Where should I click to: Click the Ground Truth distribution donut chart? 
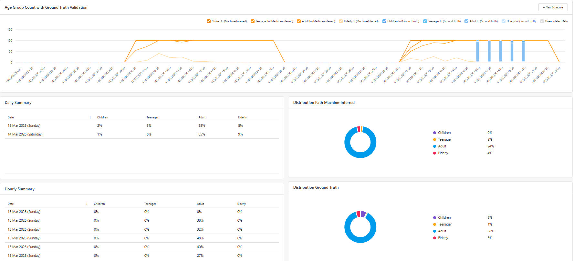coord(360,227)
